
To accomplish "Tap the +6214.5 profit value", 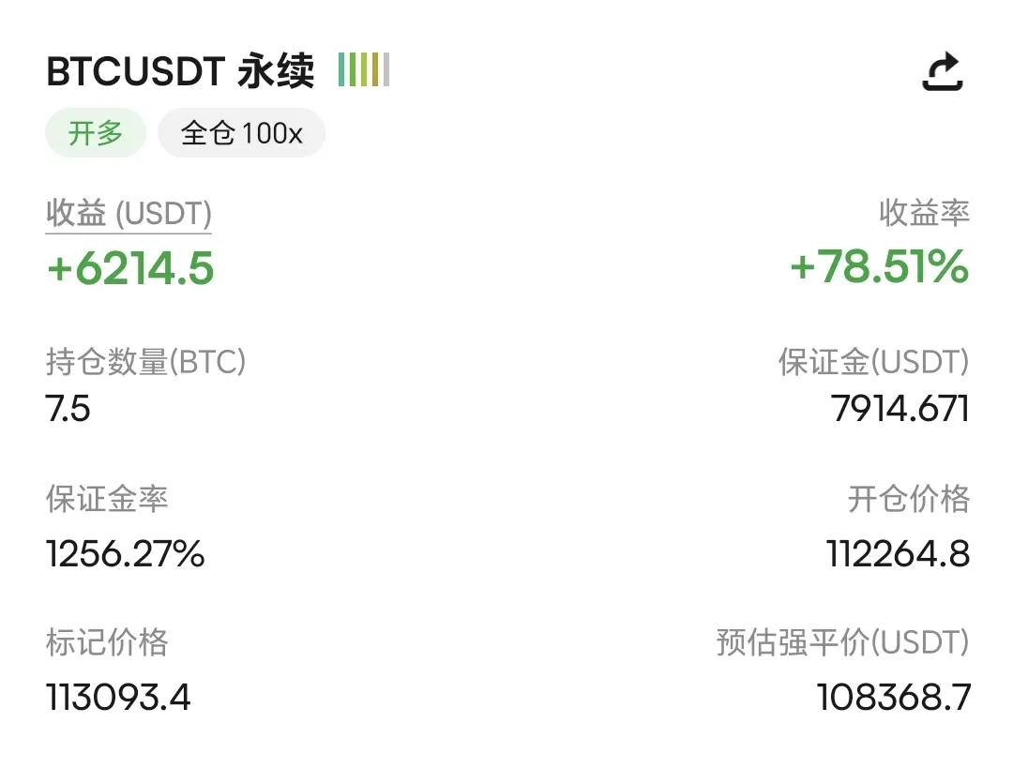I will (x=129, y=268).
